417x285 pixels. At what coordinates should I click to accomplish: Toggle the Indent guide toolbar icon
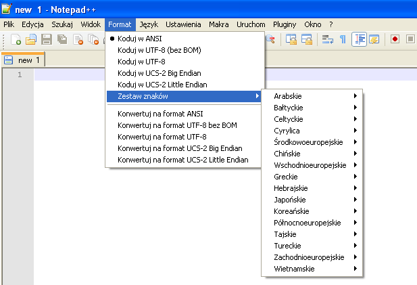click(x=360, y=39)
